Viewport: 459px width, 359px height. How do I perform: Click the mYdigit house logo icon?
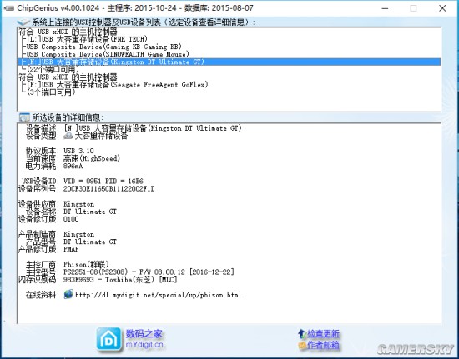tap(108, 339)
